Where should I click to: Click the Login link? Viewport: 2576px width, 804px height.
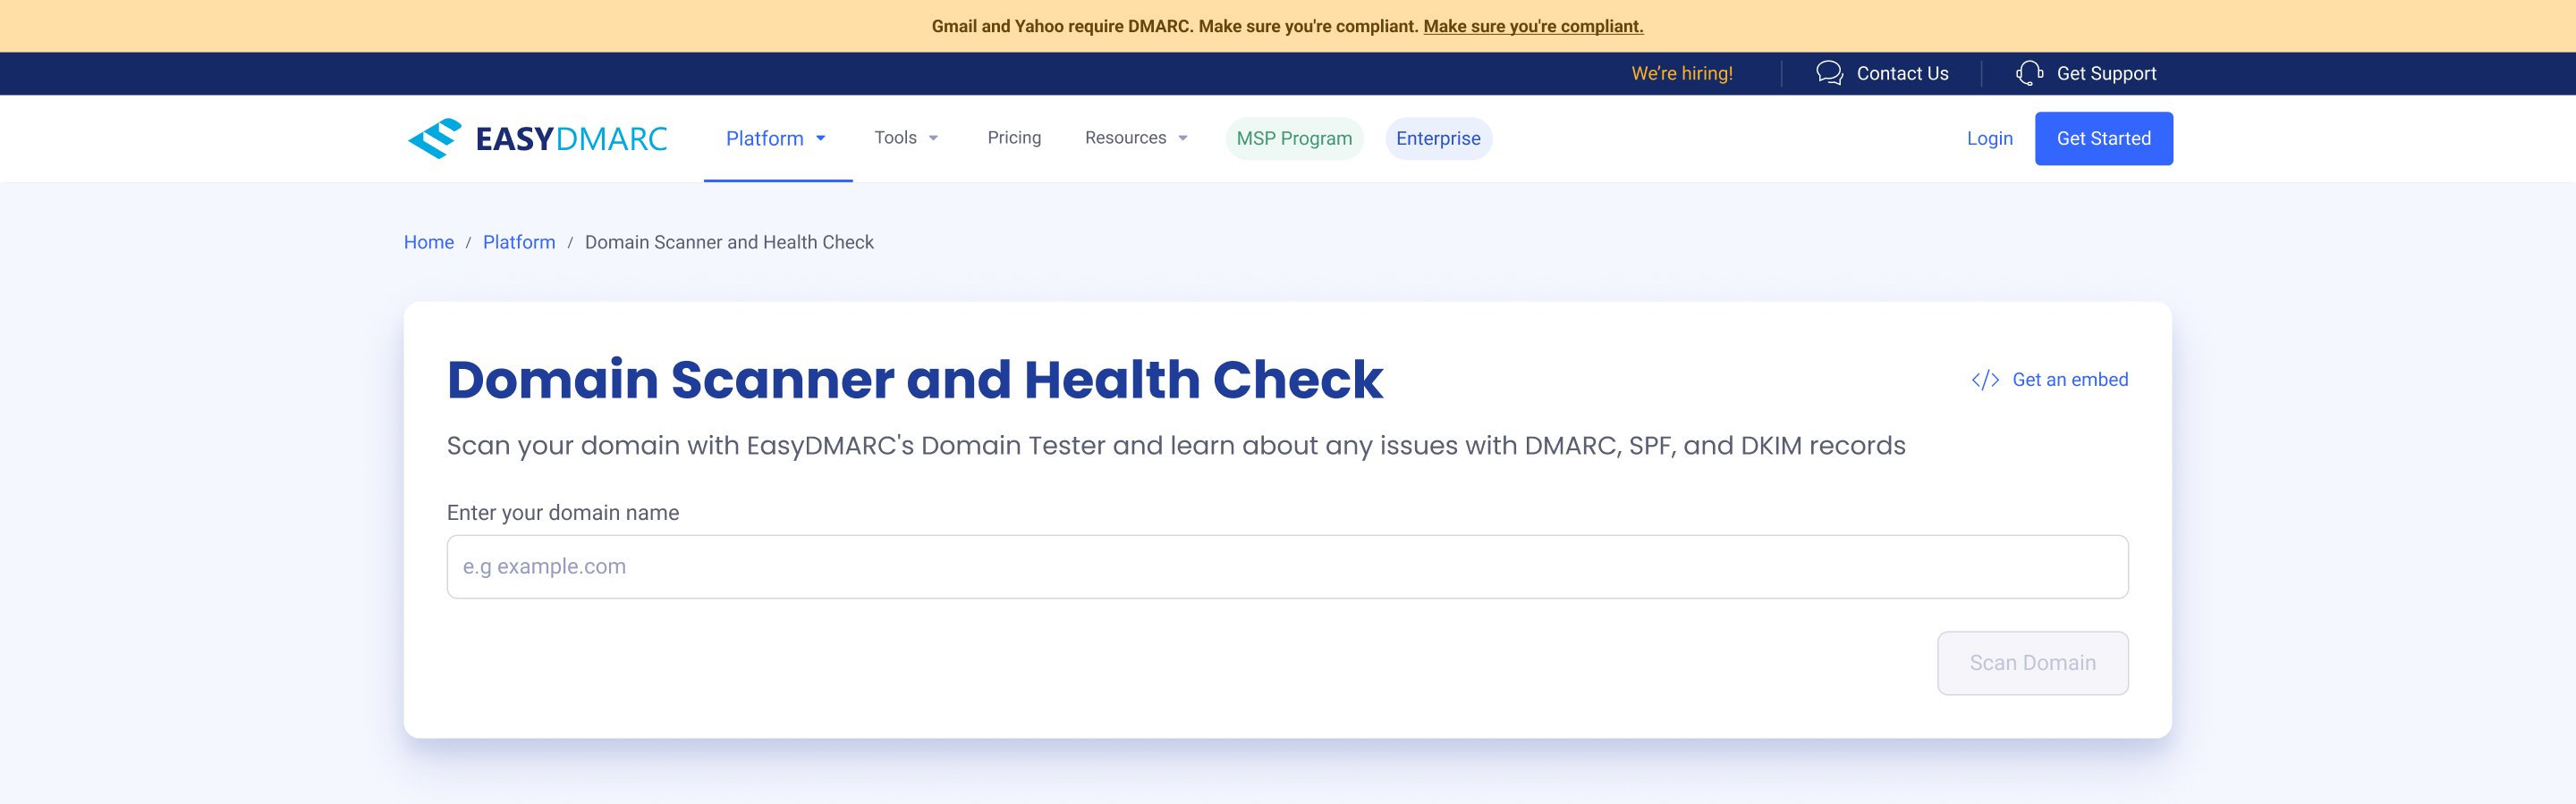[x=1989, y=138]
